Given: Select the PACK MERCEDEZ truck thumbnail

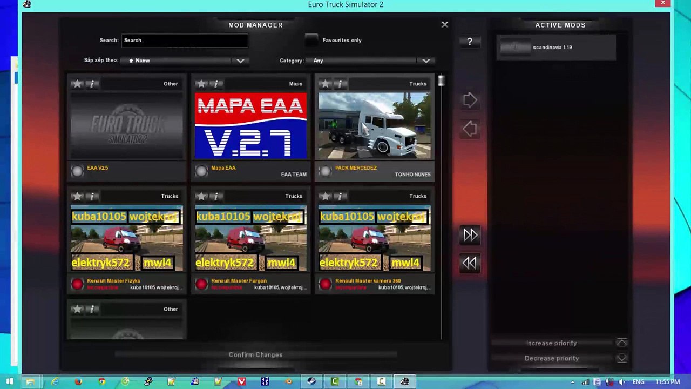Looking at the screenshot, I should 374,125.
